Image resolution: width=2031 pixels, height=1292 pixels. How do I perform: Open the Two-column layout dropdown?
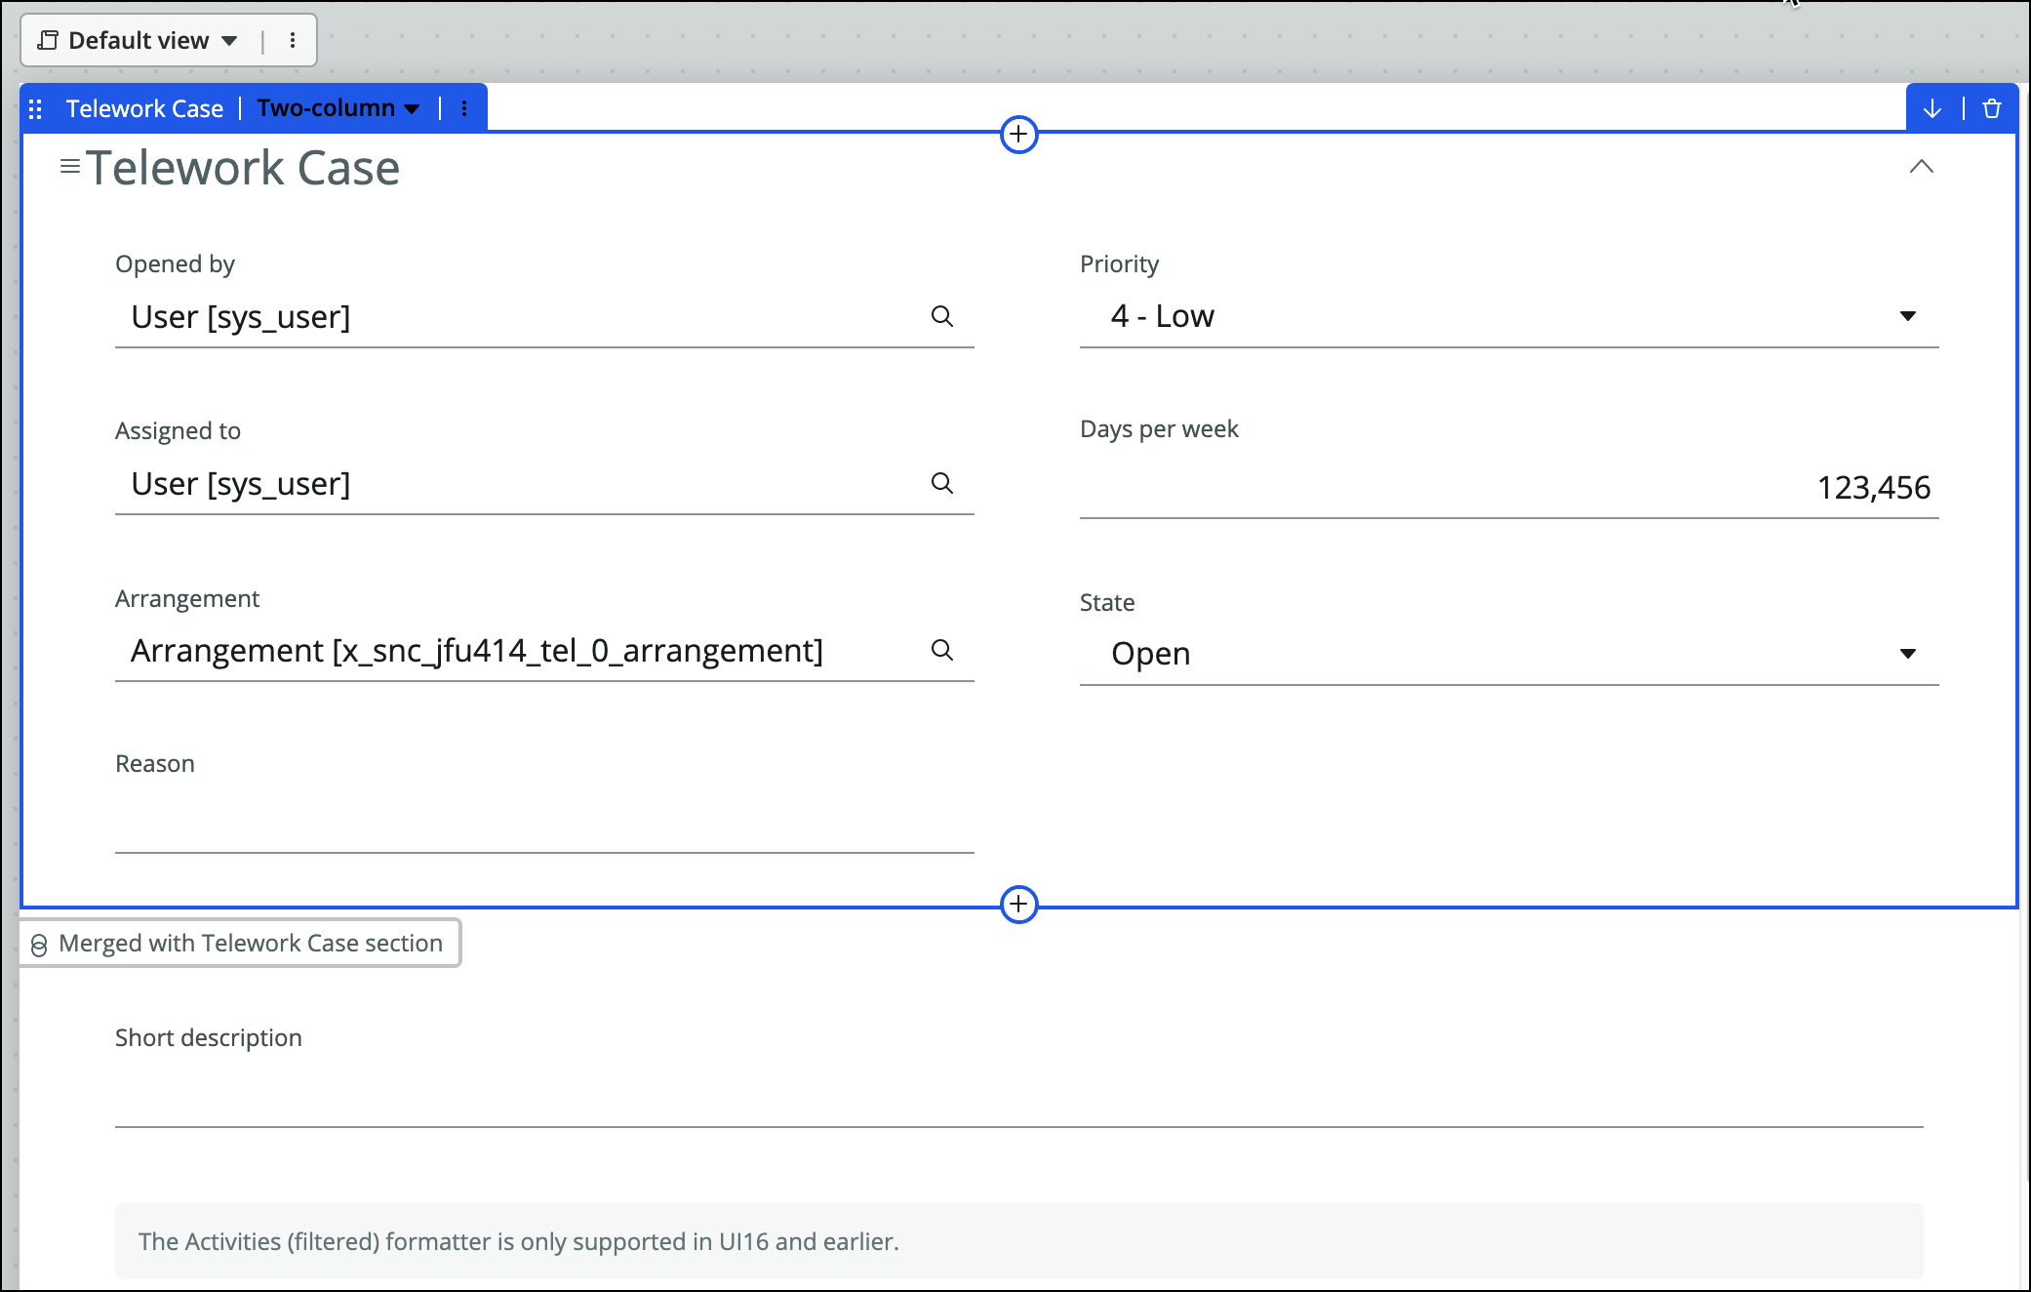pyautogui.click(x=338, y=108)
